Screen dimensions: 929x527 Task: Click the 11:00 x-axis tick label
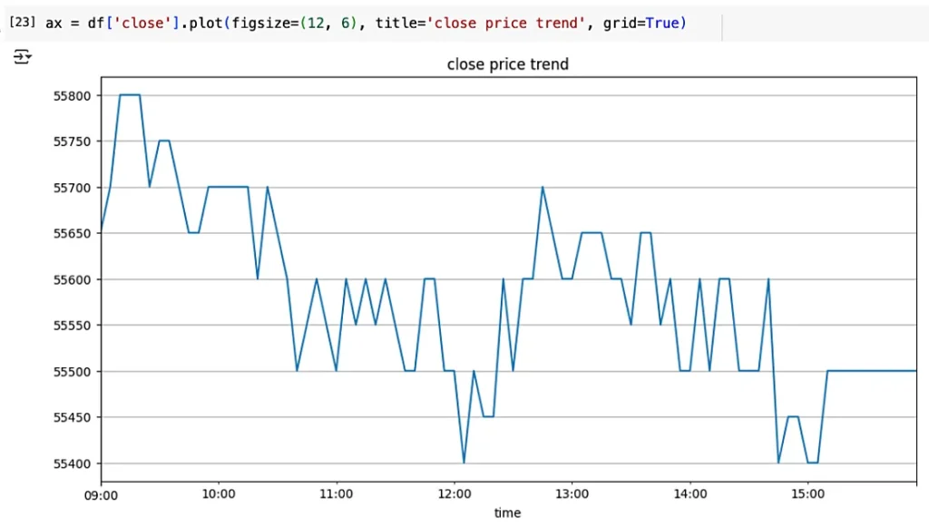point(336,493)
